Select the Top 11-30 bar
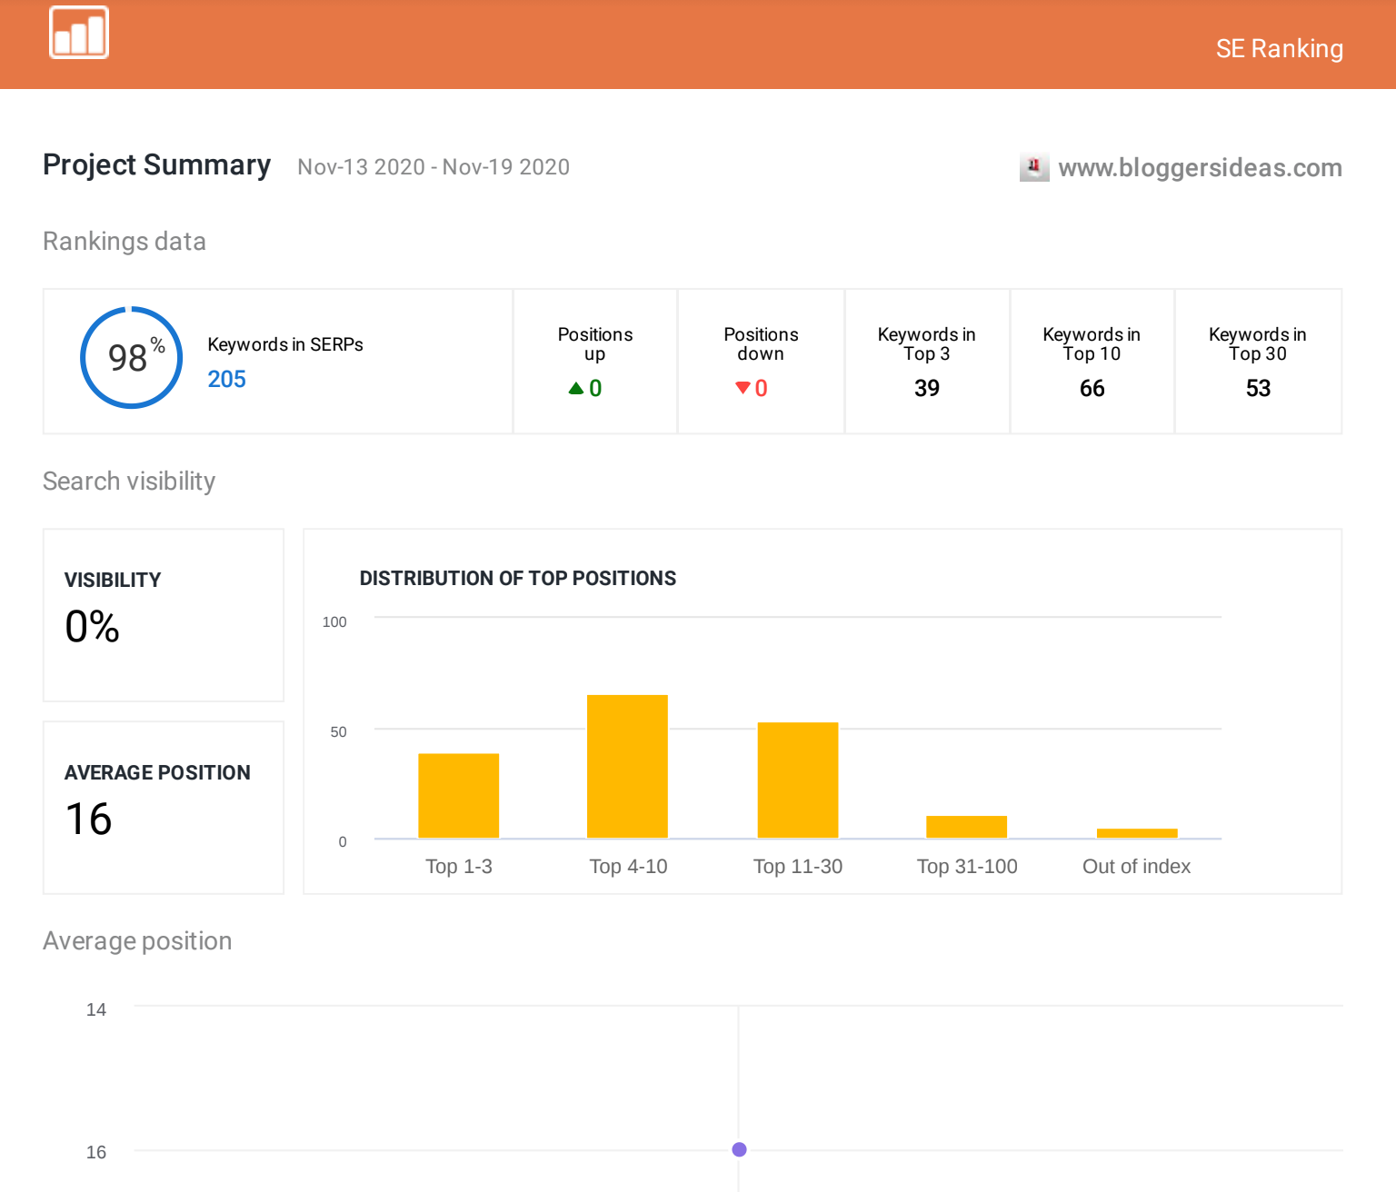 coord(797,780)
